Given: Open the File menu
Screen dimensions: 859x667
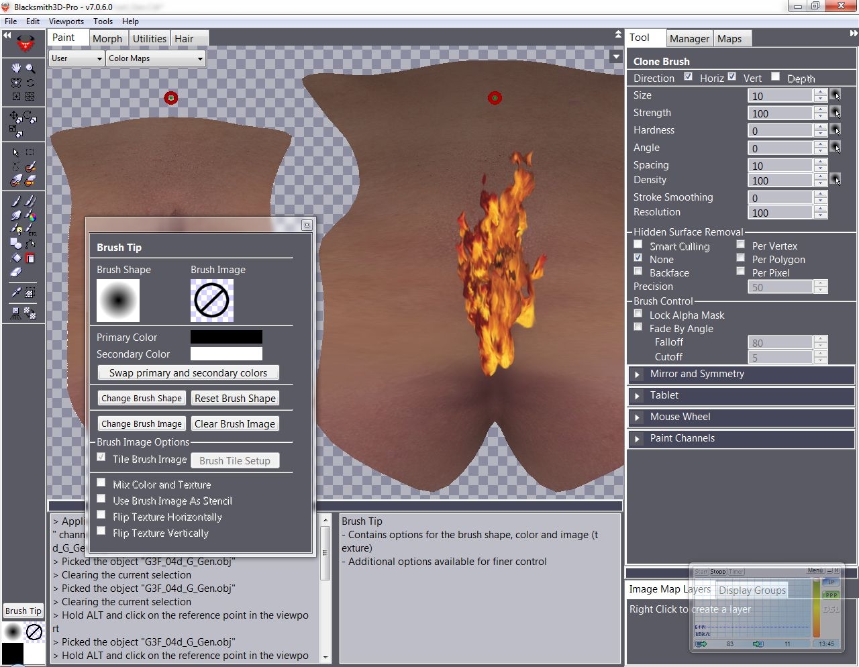Looking at the screenshot, I should point(11,21).
